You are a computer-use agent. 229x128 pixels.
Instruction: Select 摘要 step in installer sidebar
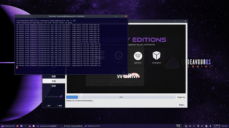click(x=54, y=77)
